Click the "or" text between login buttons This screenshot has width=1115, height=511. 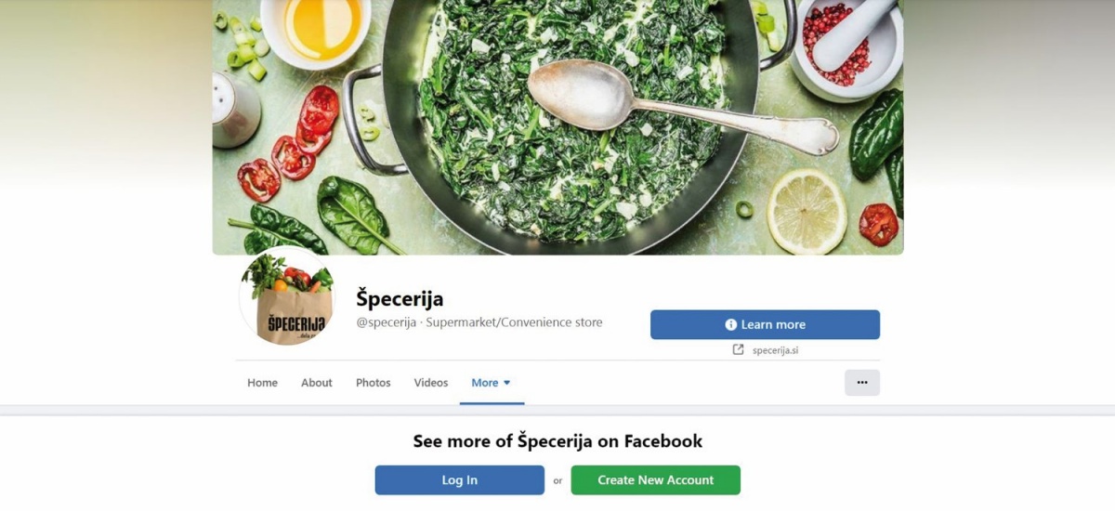(557, 480)
